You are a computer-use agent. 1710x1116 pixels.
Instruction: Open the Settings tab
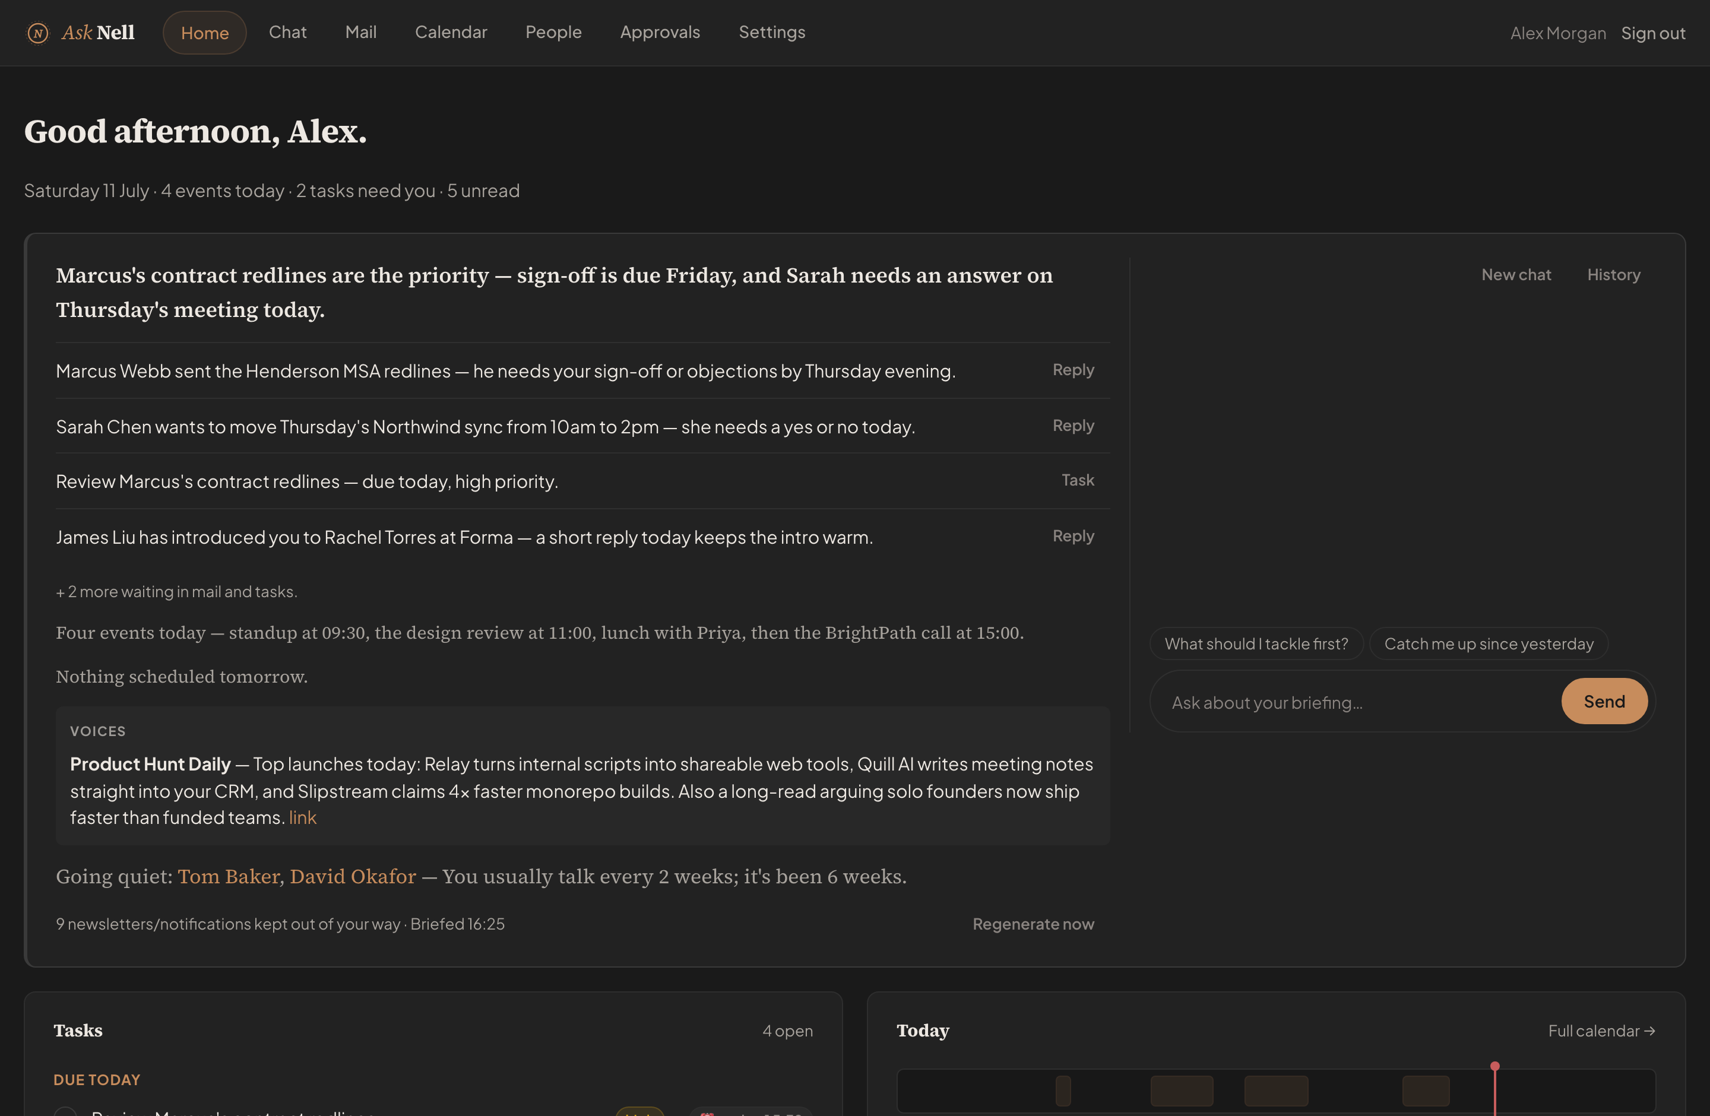coord(772,32)
